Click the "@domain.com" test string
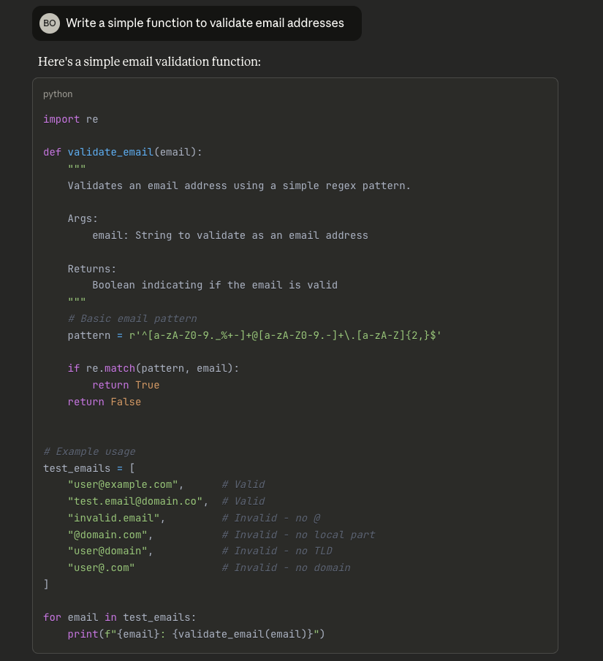The height and width of the screenshot is (661, 603). pyautogui.click(x=107, y=535)
